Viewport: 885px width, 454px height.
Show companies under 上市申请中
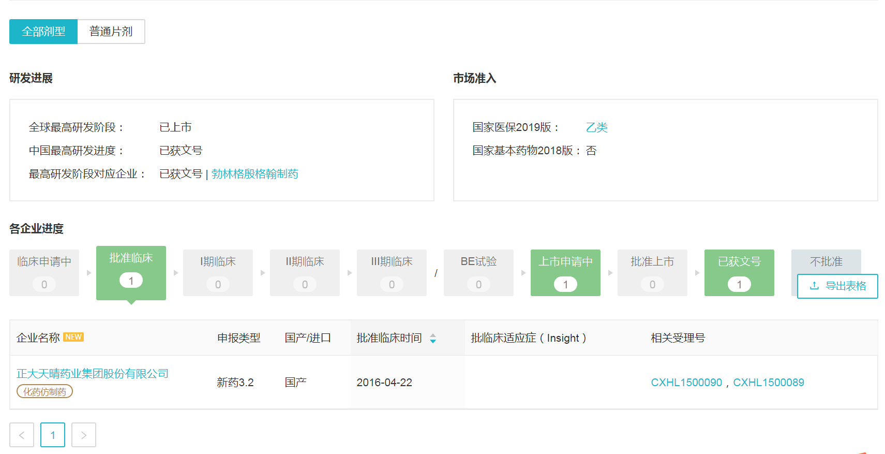[x=565, y=272]
